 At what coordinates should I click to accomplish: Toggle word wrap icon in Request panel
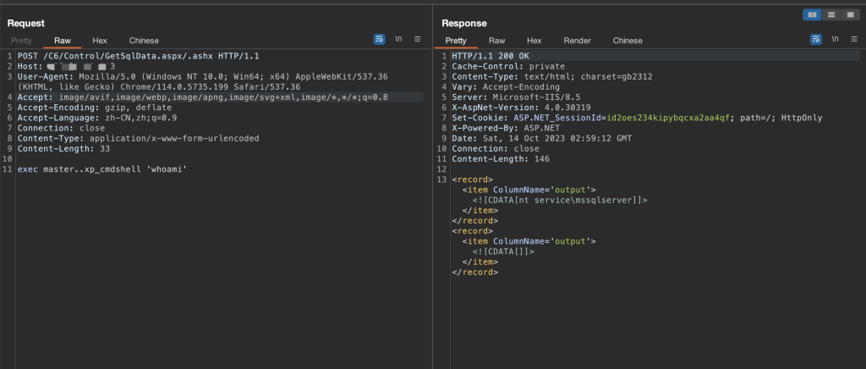pyautogui.click(x=380, y=39)
